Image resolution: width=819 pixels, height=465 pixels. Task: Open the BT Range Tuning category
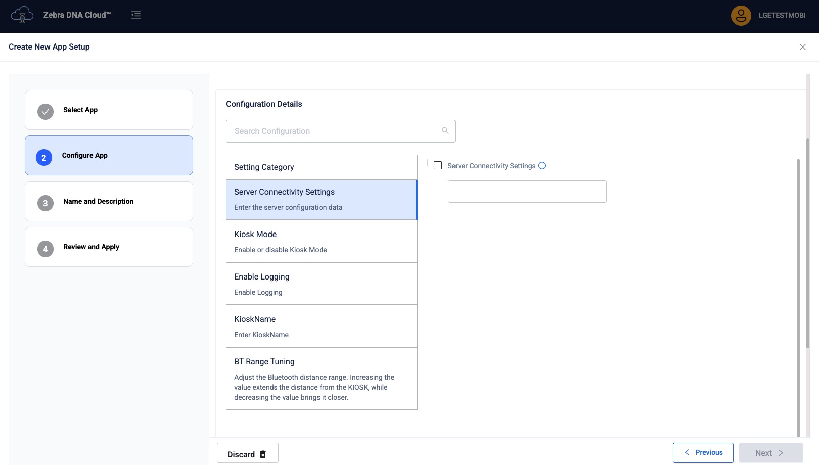(321, 379)
